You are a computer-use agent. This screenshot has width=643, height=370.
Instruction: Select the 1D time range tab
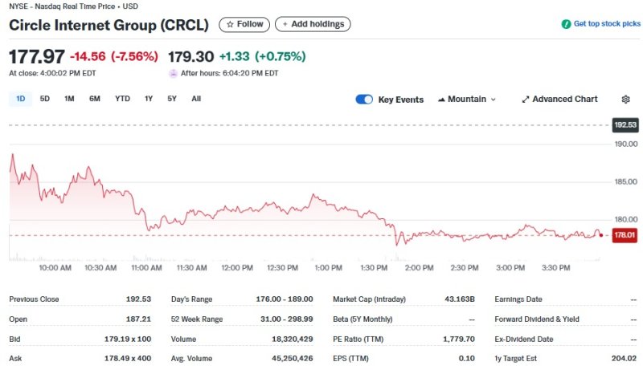[21, 99]
